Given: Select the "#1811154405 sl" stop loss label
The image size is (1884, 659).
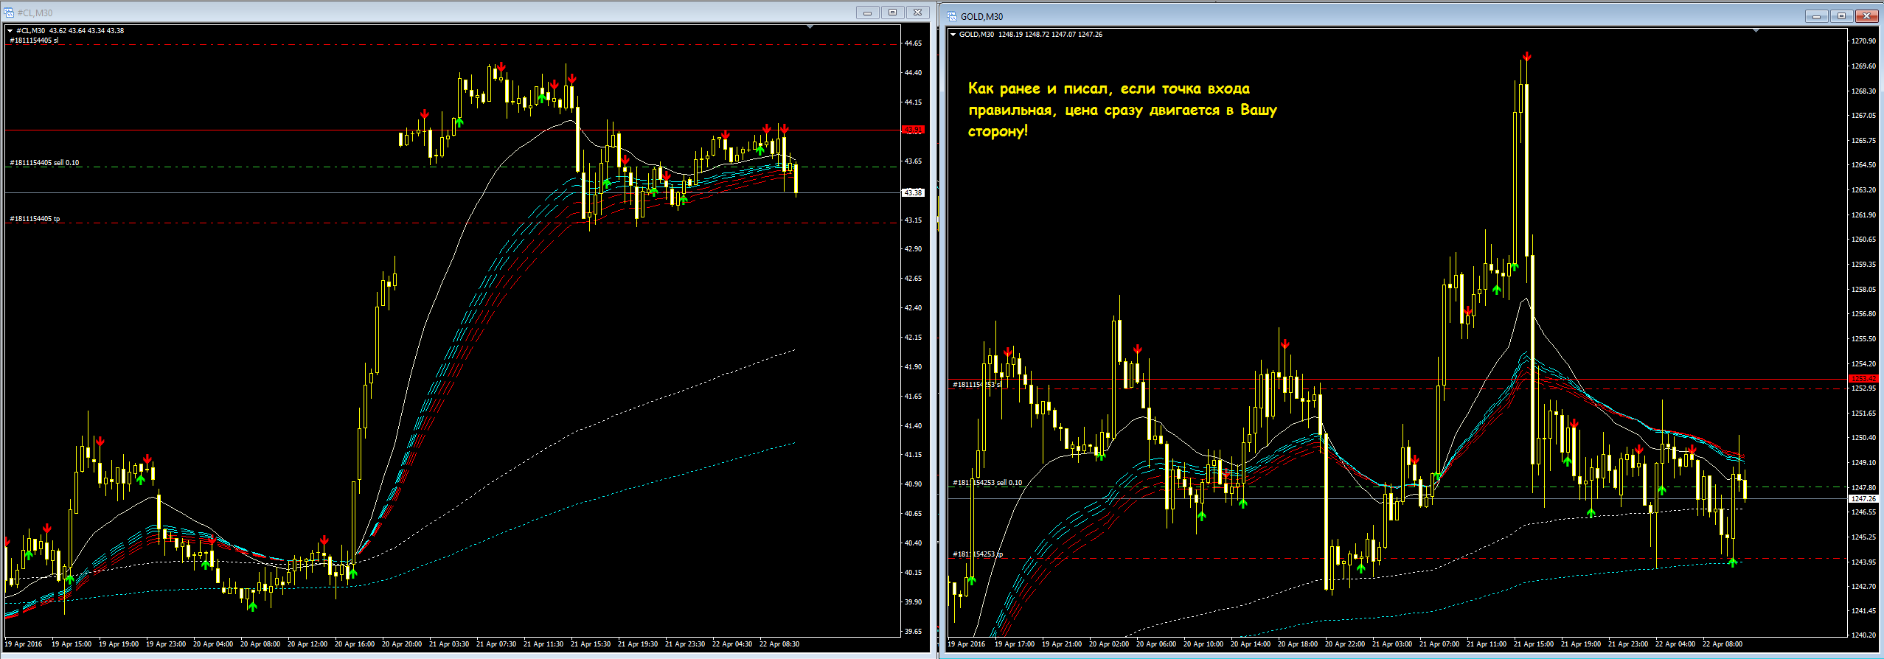Looking at the screenshot, I should (x=34, y=41).
